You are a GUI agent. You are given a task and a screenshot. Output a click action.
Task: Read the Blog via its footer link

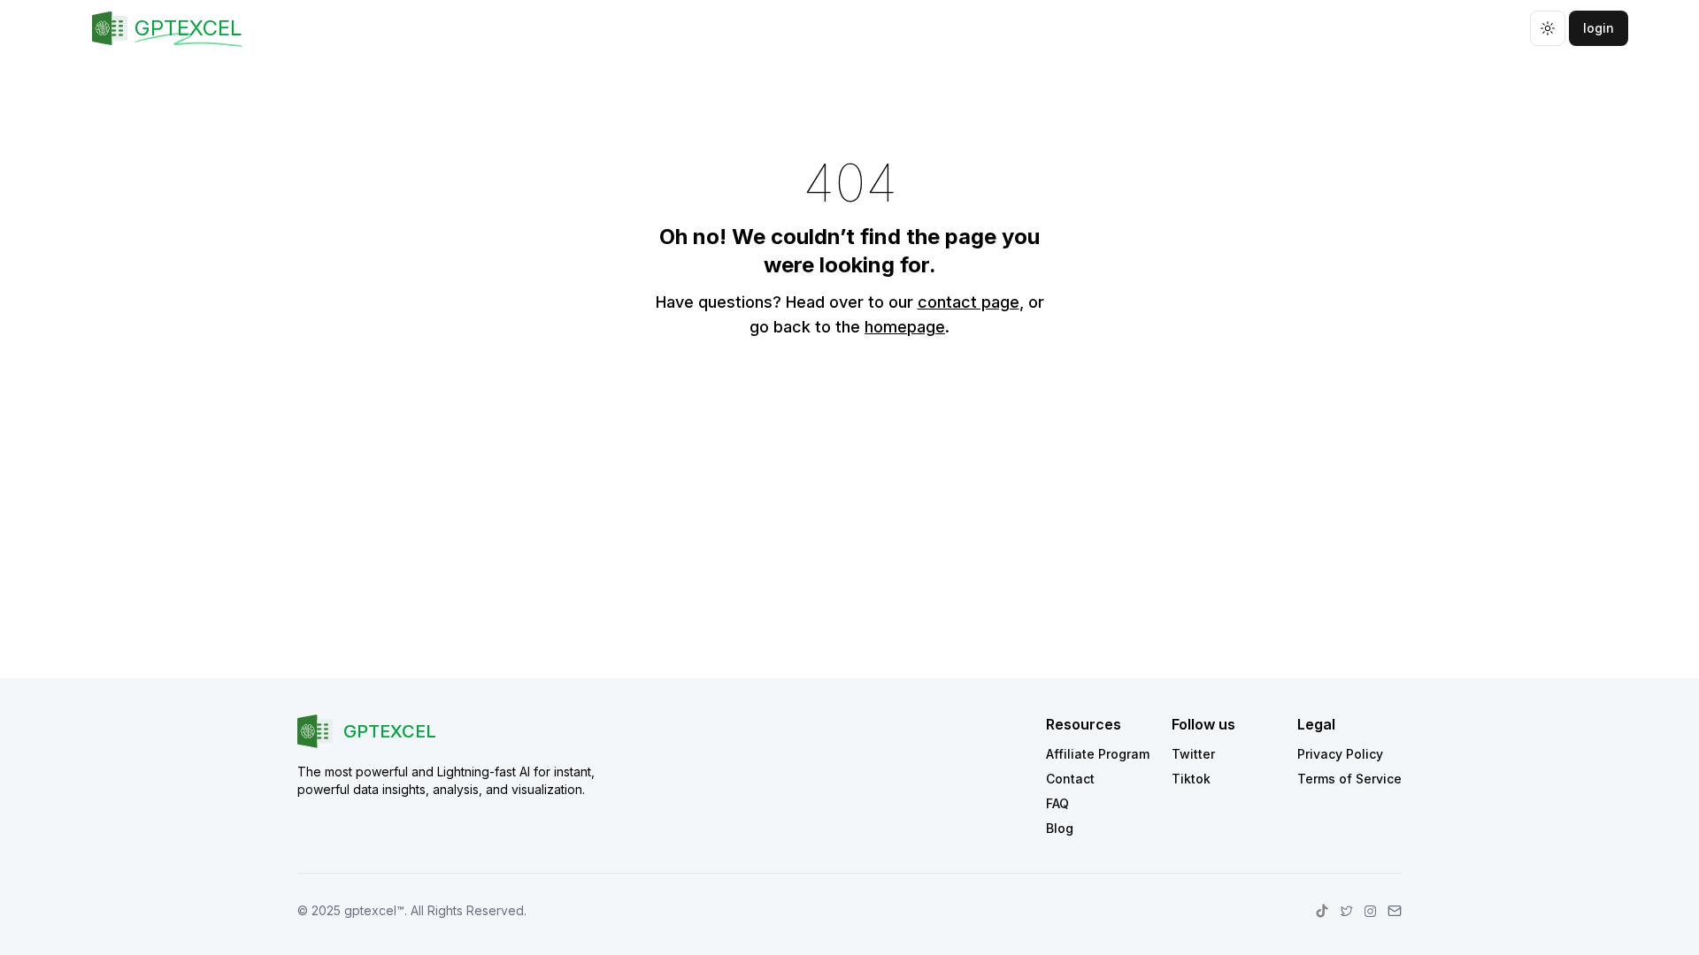tap(1059, 828)
